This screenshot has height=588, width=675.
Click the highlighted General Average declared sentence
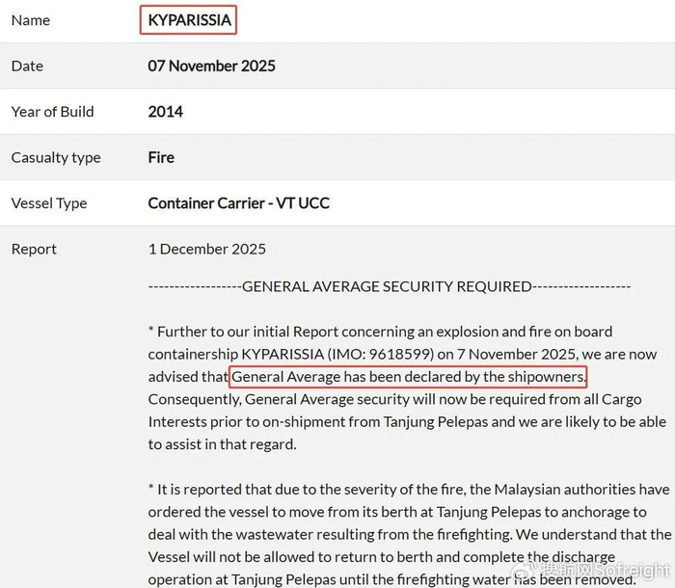tap(408, 376)
